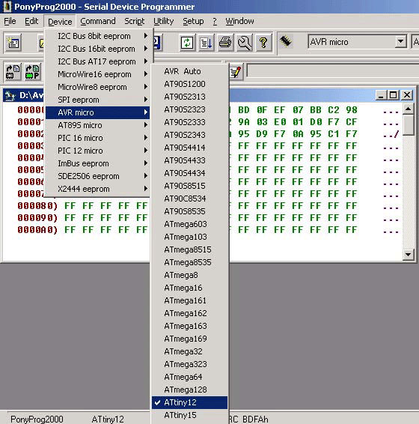Open the Script menu
Image resolution: width=419 pixels, height=424 pixels.
pyautogui.click(x=134, y=21)
